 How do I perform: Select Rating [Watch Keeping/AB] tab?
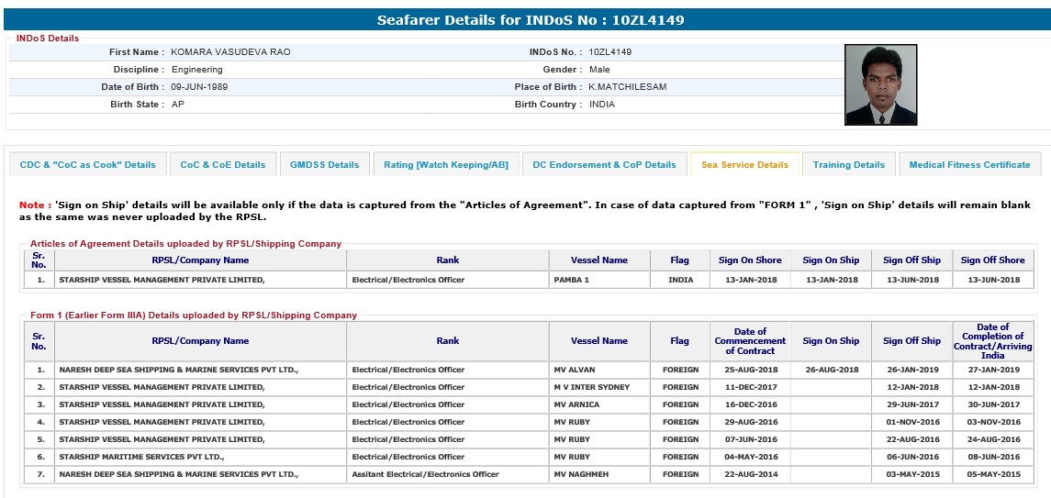tap(446, 165)
